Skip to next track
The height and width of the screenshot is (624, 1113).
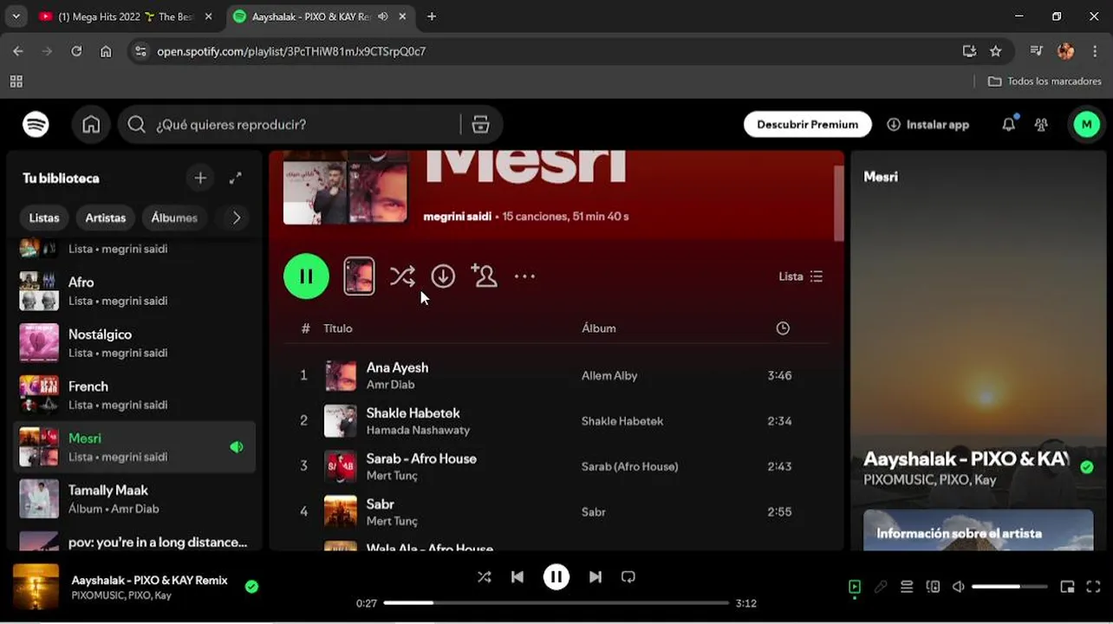pyautogui.click(x=596, y=577)
